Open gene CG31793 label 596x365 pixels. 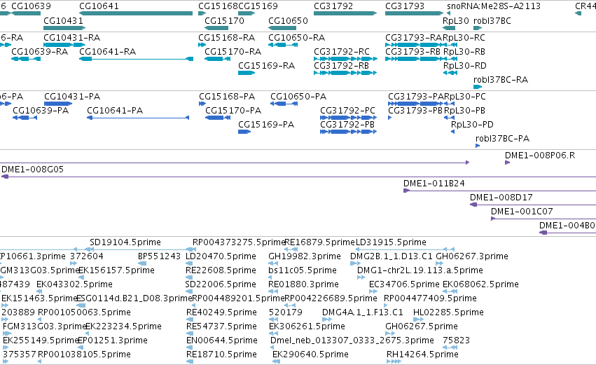pos(405,6)
